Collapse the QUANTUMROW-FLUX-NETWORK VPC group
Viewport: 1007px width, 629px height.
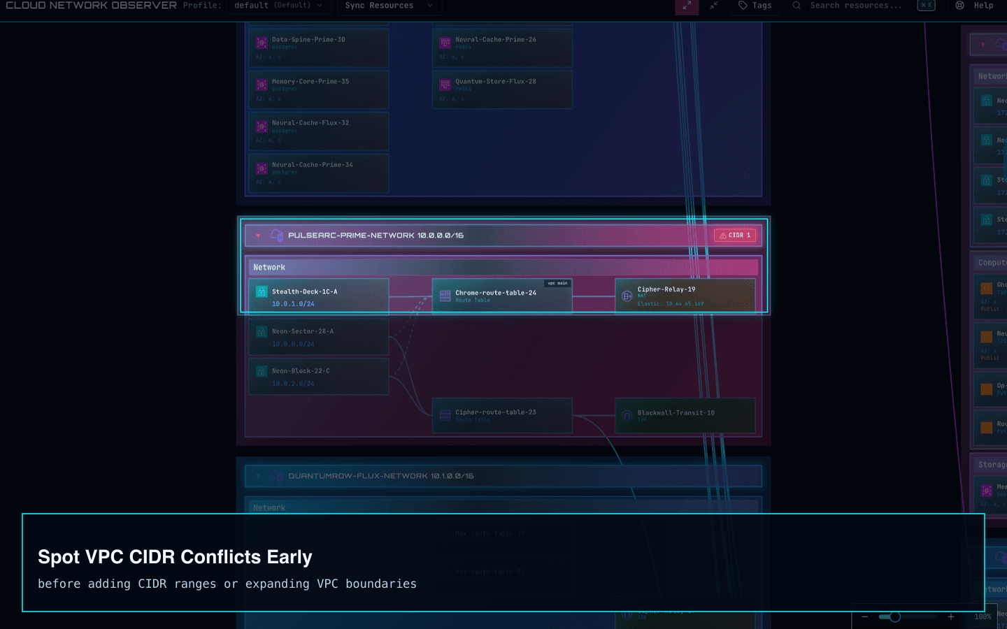point(258,476)
